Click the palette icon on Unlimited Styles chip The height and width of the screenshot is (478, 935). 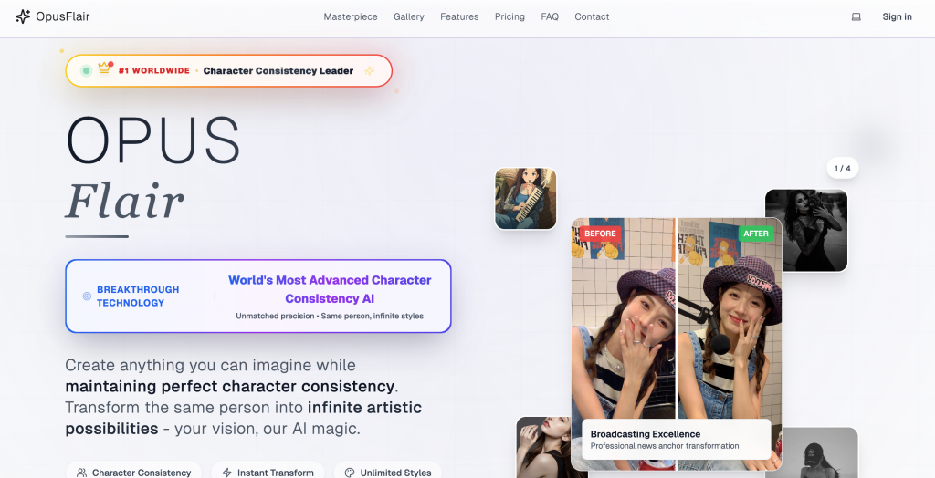(350, 473)
